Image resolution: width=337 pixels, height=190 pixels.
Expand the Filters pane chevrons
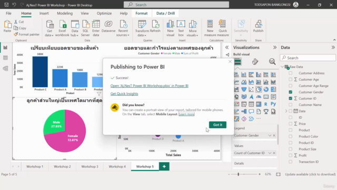pos(227,47)
